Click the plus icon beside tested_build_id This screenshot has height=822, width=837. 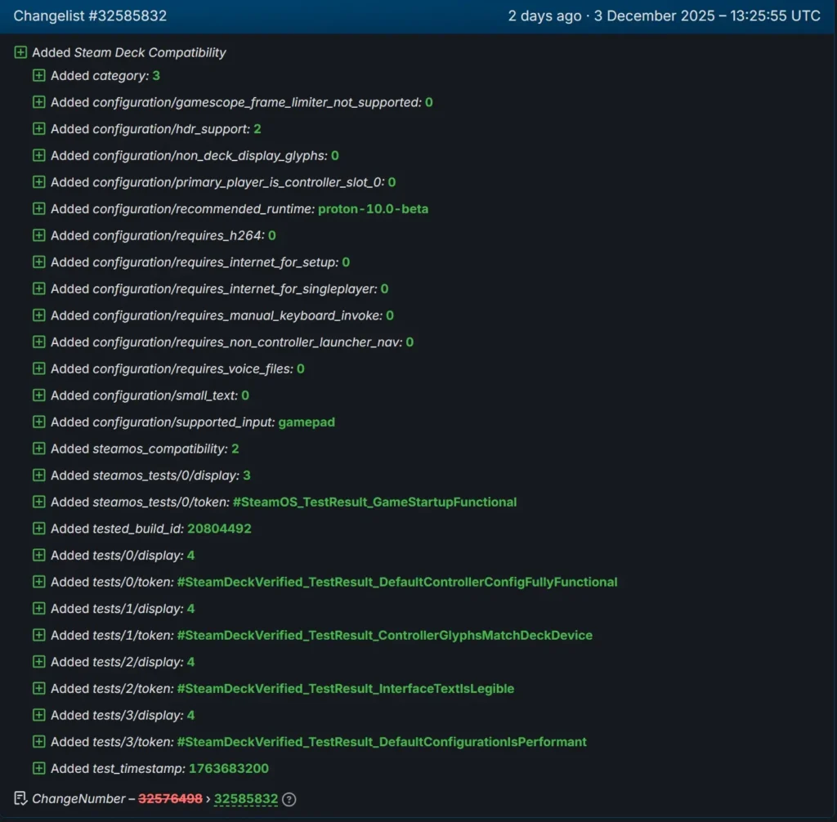pyautogui.click(x=38, y=529)
